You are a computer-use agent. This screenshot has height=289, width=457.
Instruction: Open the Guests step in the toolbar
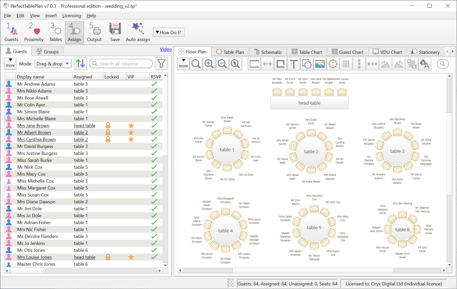[11, 32]
